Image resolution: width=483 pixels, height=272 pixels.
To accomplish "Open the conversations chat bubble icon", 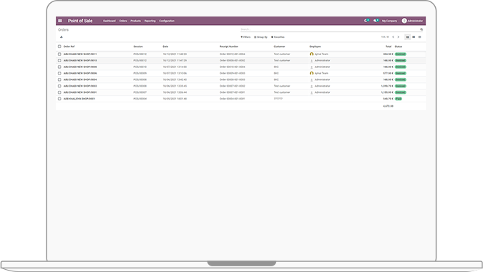I will pyautogui.click(x=376, y=21).
